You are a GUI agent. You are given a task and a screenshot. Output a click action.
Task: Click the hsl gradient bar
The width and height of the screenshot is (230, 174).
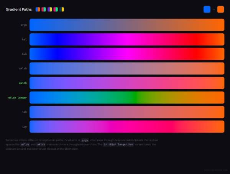click(x=127, y=39)
